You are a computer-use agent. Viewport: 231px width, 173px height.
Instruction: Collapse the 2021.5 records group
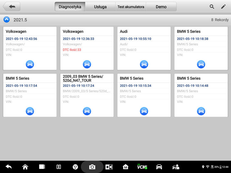coord(7,20)
